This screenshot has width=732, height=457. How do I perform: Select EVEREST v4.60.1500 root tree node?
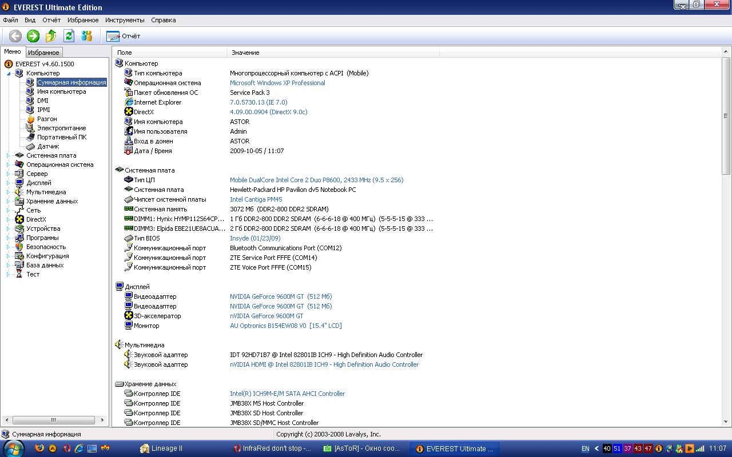point(45,64)
